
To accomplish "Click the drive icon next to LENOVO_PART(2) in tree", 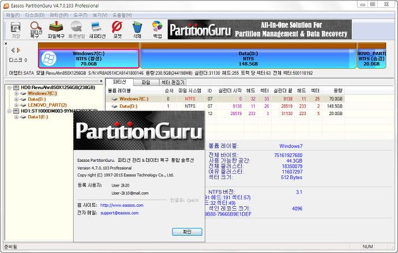I will pyautogui.click(x=23, y=105).
